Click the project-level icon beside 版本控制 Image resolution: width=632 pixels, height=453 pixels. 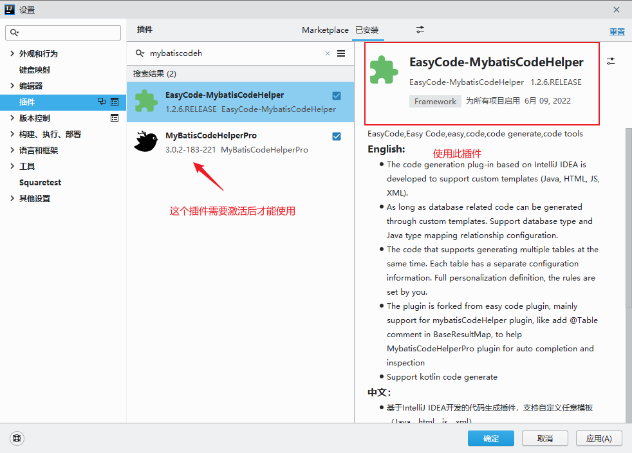[115, 118]
